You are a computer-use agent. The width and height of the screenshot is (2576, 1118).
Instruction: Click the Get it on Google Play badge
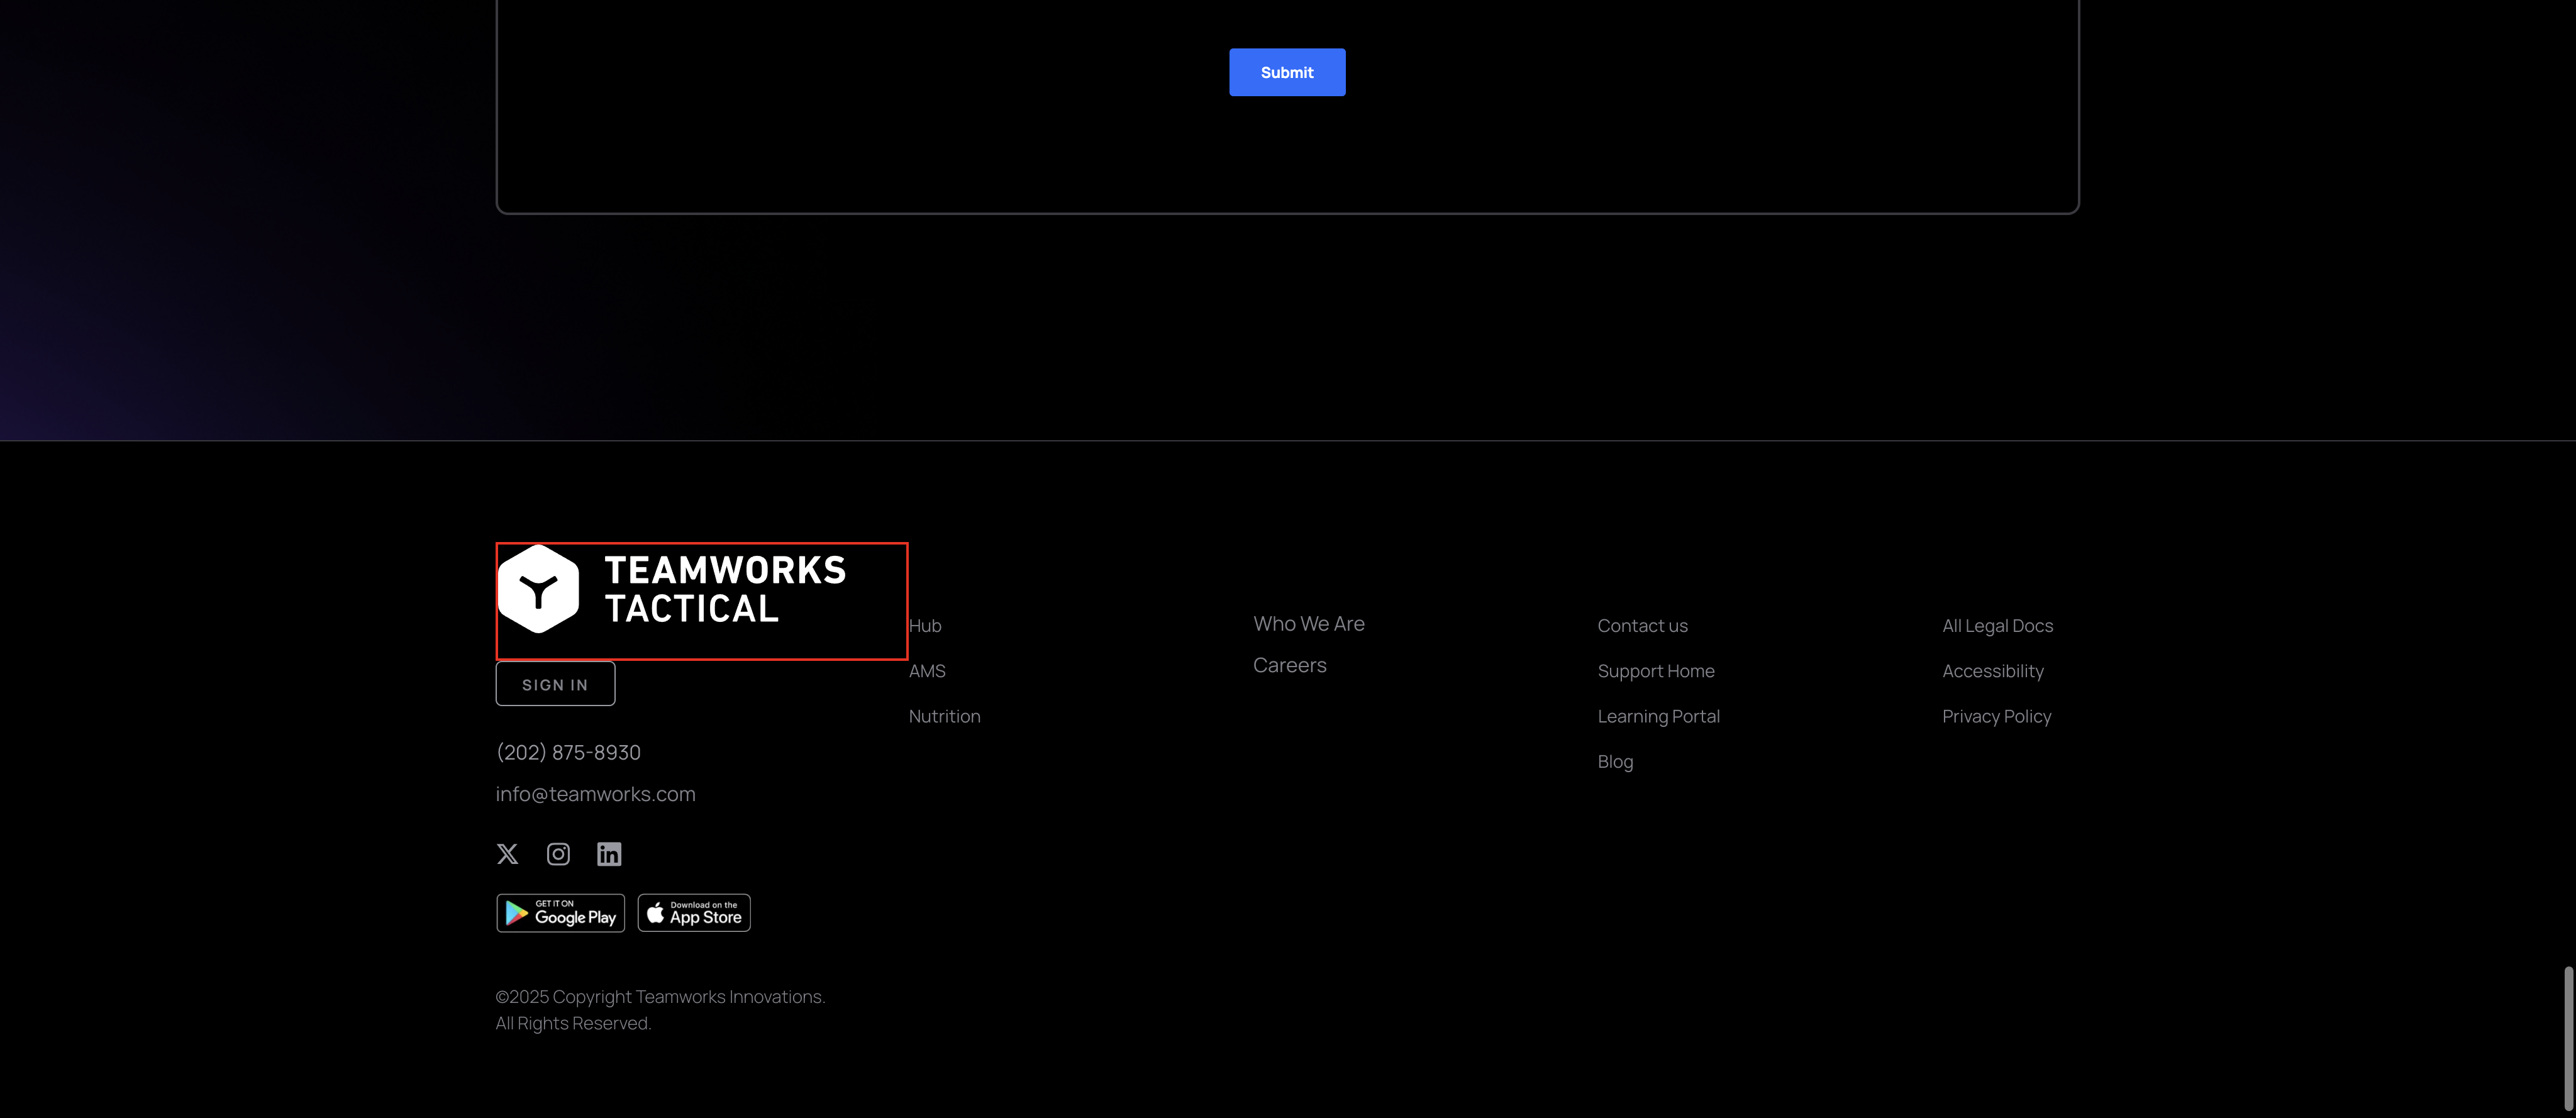[560, 912]
